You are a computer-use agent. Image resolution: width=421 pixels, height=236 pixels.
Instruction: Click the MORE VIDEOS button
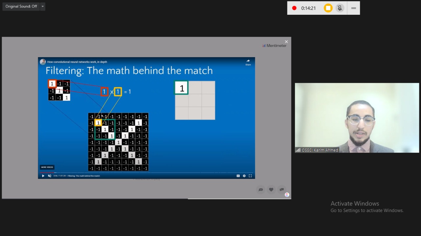click(47, 167)
